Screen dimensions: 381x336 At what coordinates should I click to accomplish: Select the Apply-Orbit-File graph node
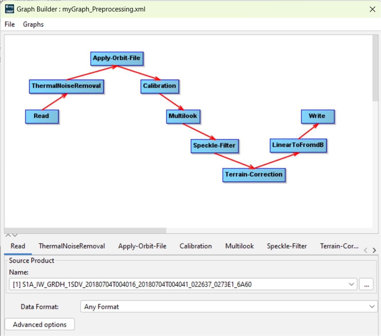point(117,58)
